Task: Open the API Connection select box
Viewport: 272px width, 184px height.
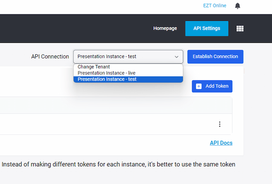Action: pyautogui.click(x=127, y=57)
